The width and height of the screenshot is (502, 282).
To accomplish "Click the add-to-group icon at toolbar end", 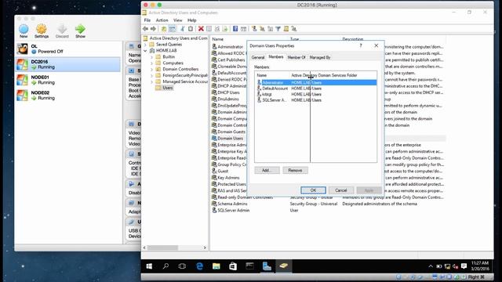I will 294,29.
